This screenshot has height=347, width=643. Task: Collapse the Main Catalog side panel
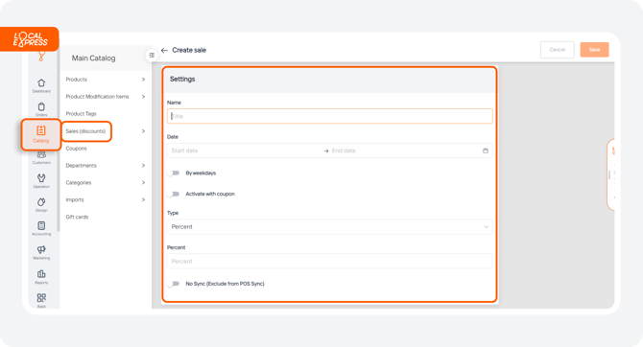[x=152, y=55]
